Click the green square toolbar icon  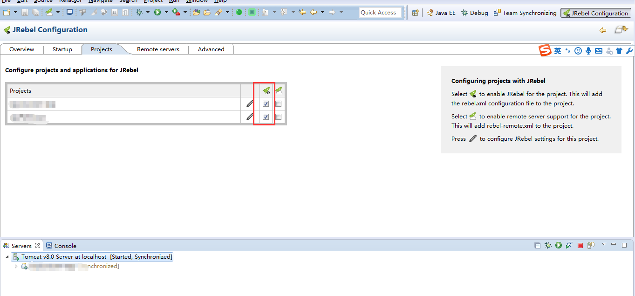point(252,12)
